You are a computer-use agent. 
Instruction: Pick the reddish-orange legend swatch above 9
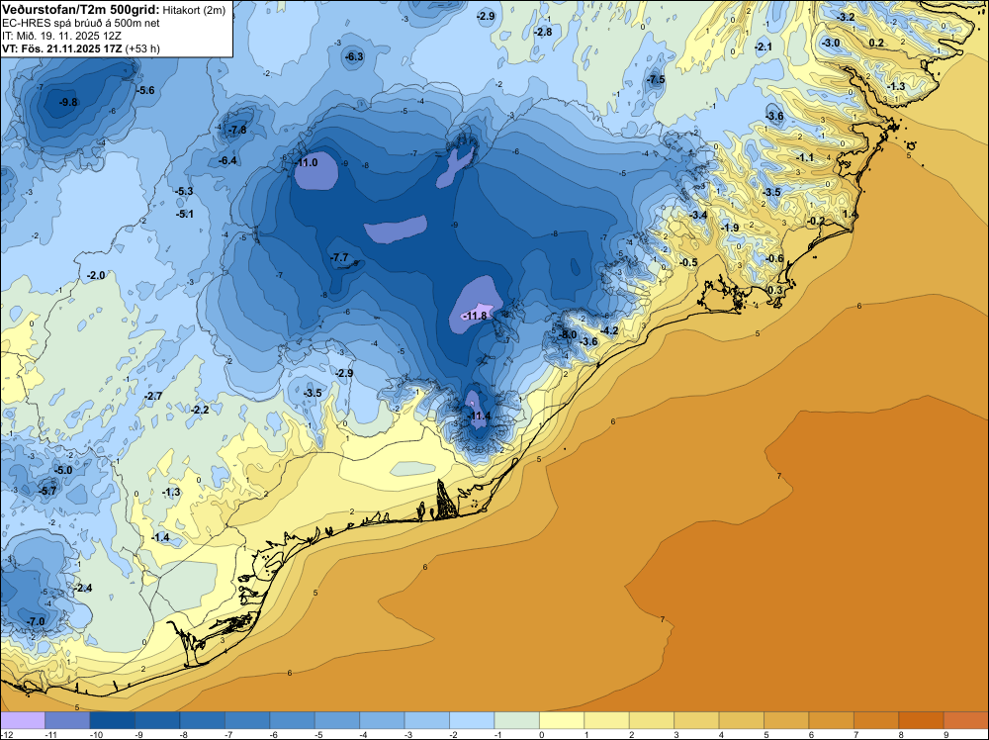965,720
